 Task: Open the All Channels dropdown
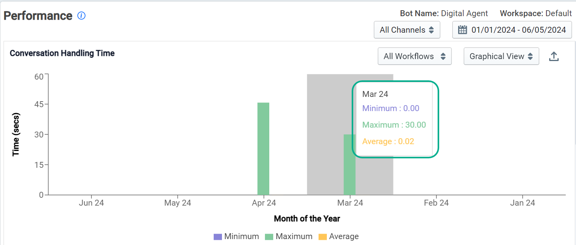point(407,30)
